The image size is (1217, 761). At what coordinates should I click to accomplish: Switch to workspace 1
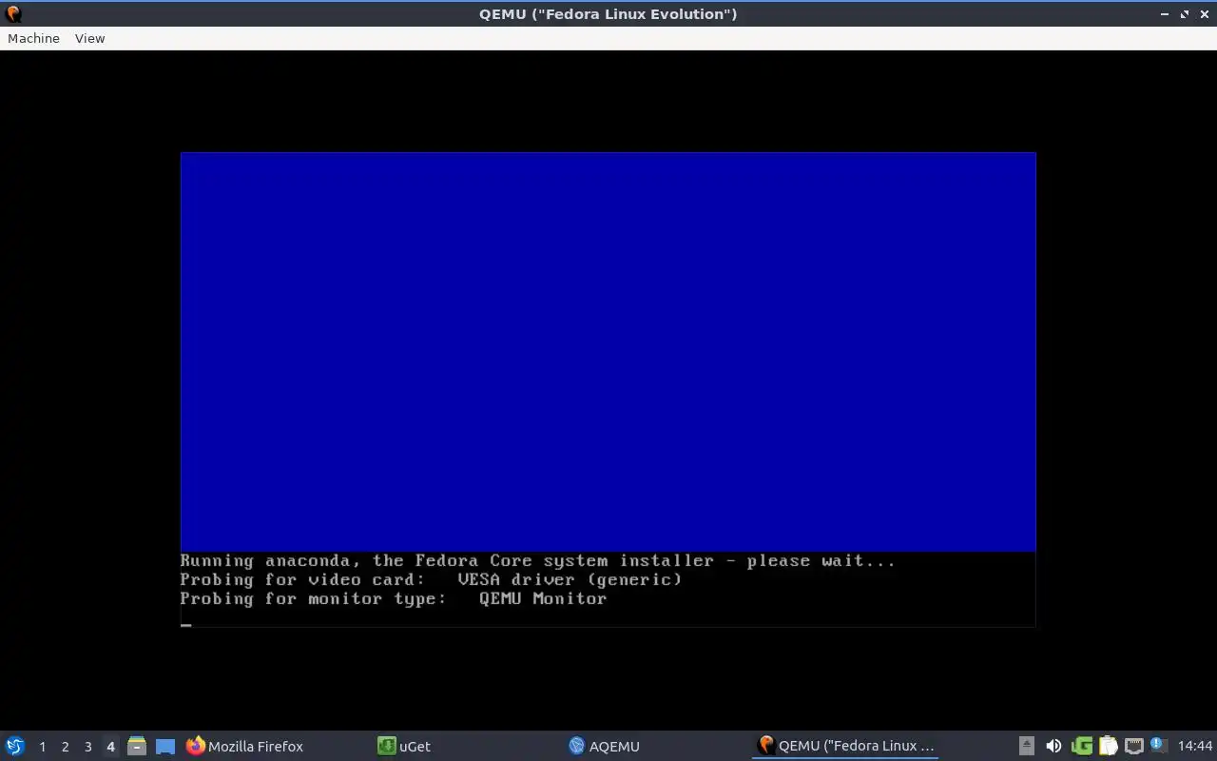pos(42,746)
